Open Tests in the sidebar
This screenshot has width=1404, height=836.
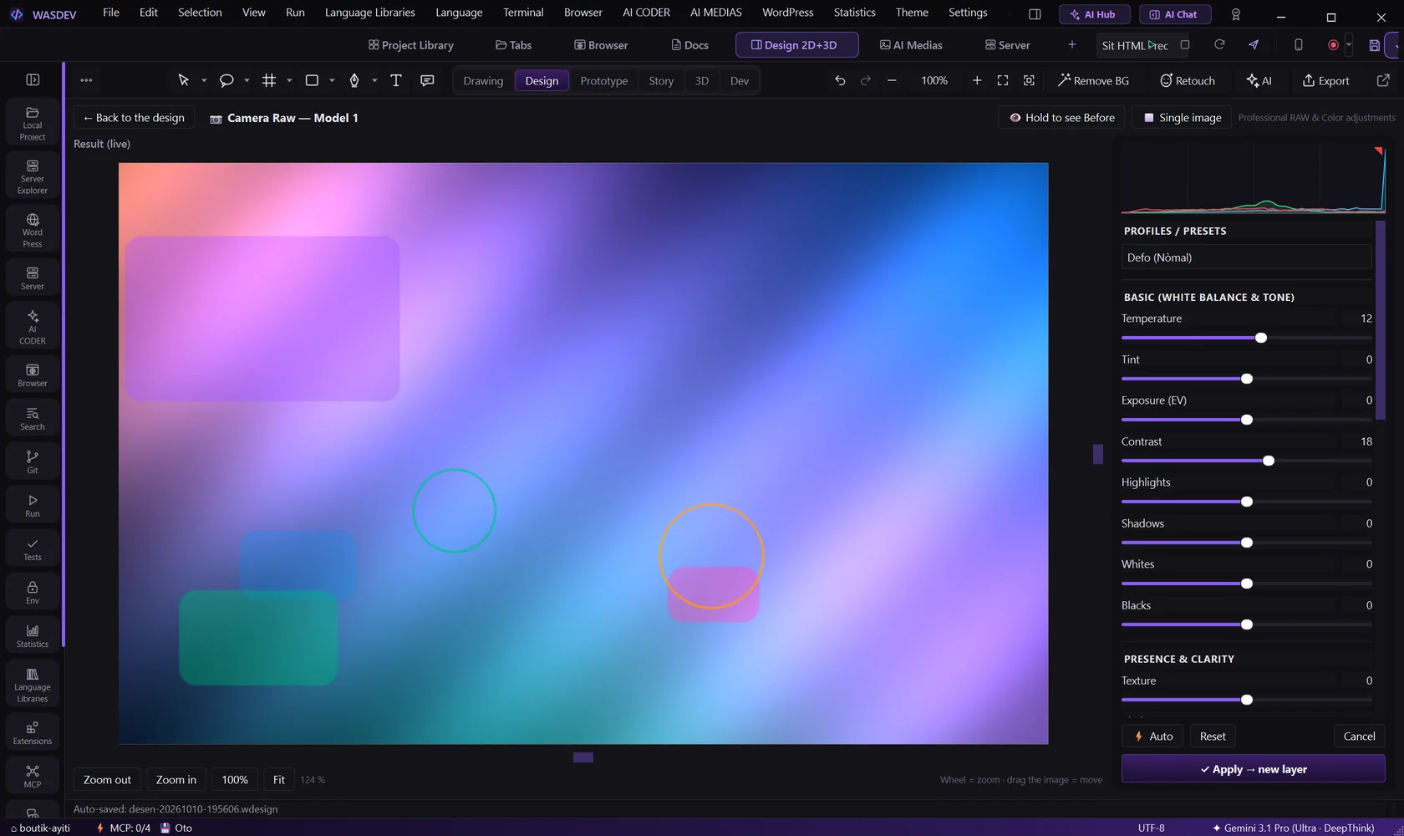pyautogui.click(x=33, y=548)
